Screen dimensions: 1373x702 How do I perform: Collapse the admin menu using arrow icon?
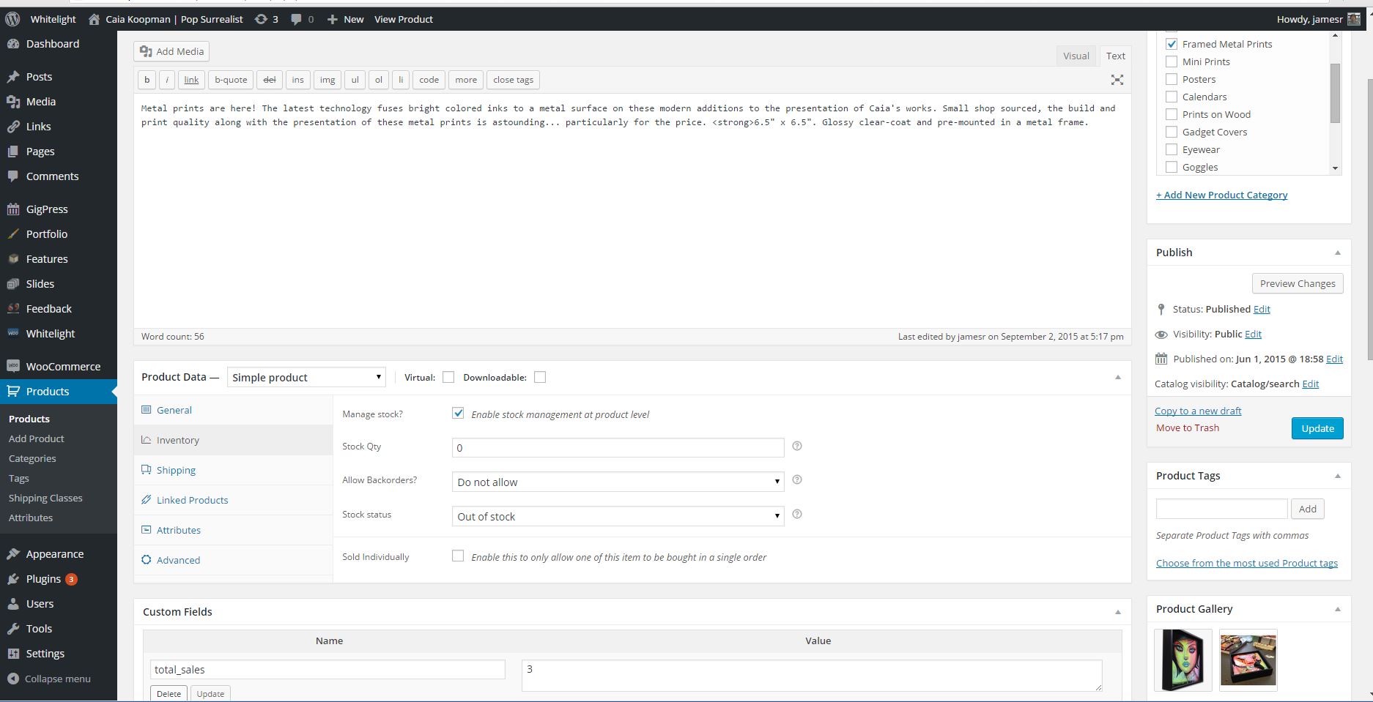point(12,679)
